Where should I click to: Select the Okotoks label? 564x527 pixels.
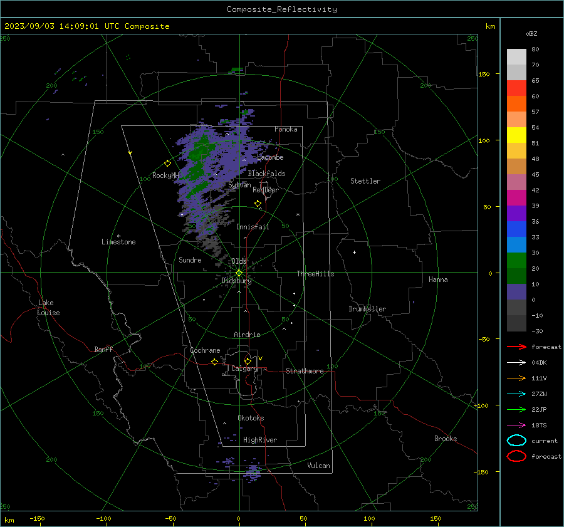coord(251,418)
